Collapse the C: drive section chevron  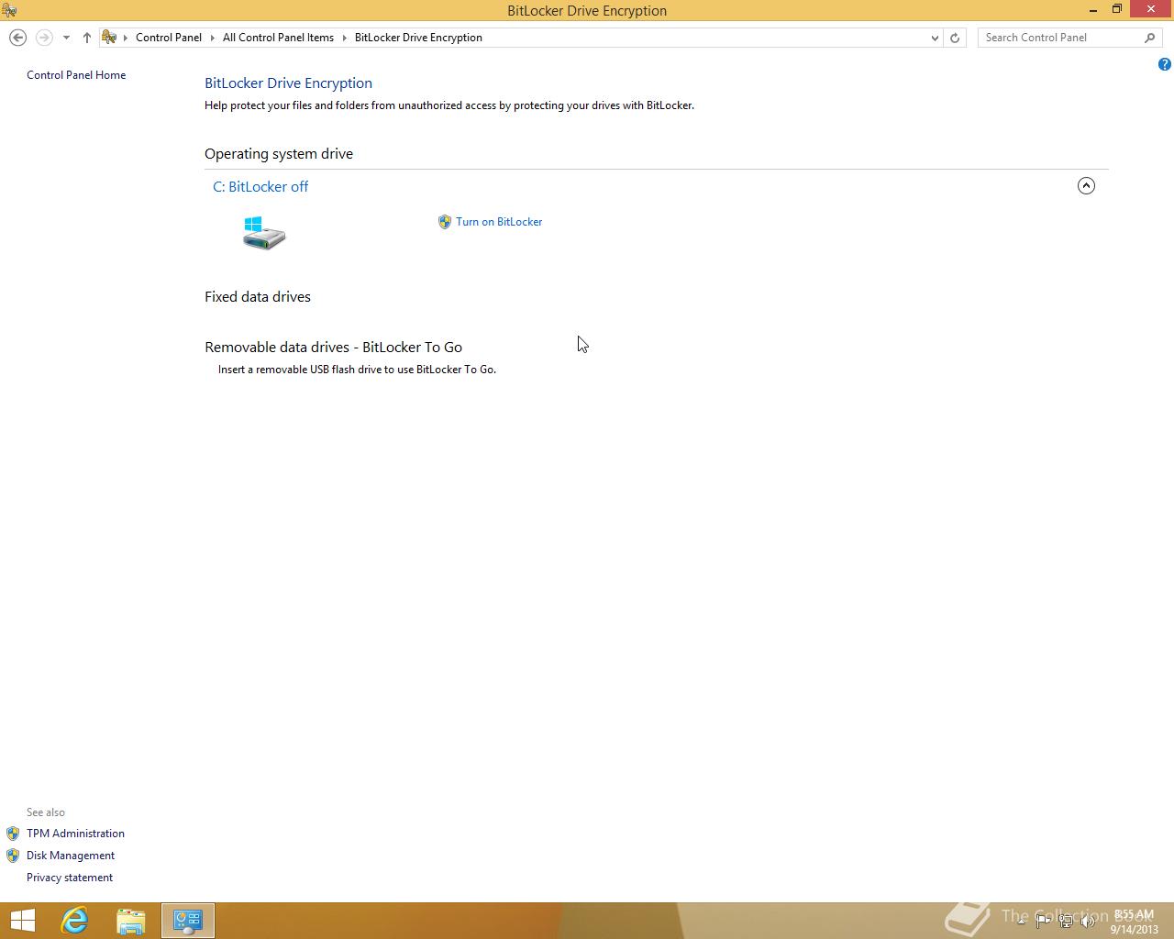point(1086,186)
